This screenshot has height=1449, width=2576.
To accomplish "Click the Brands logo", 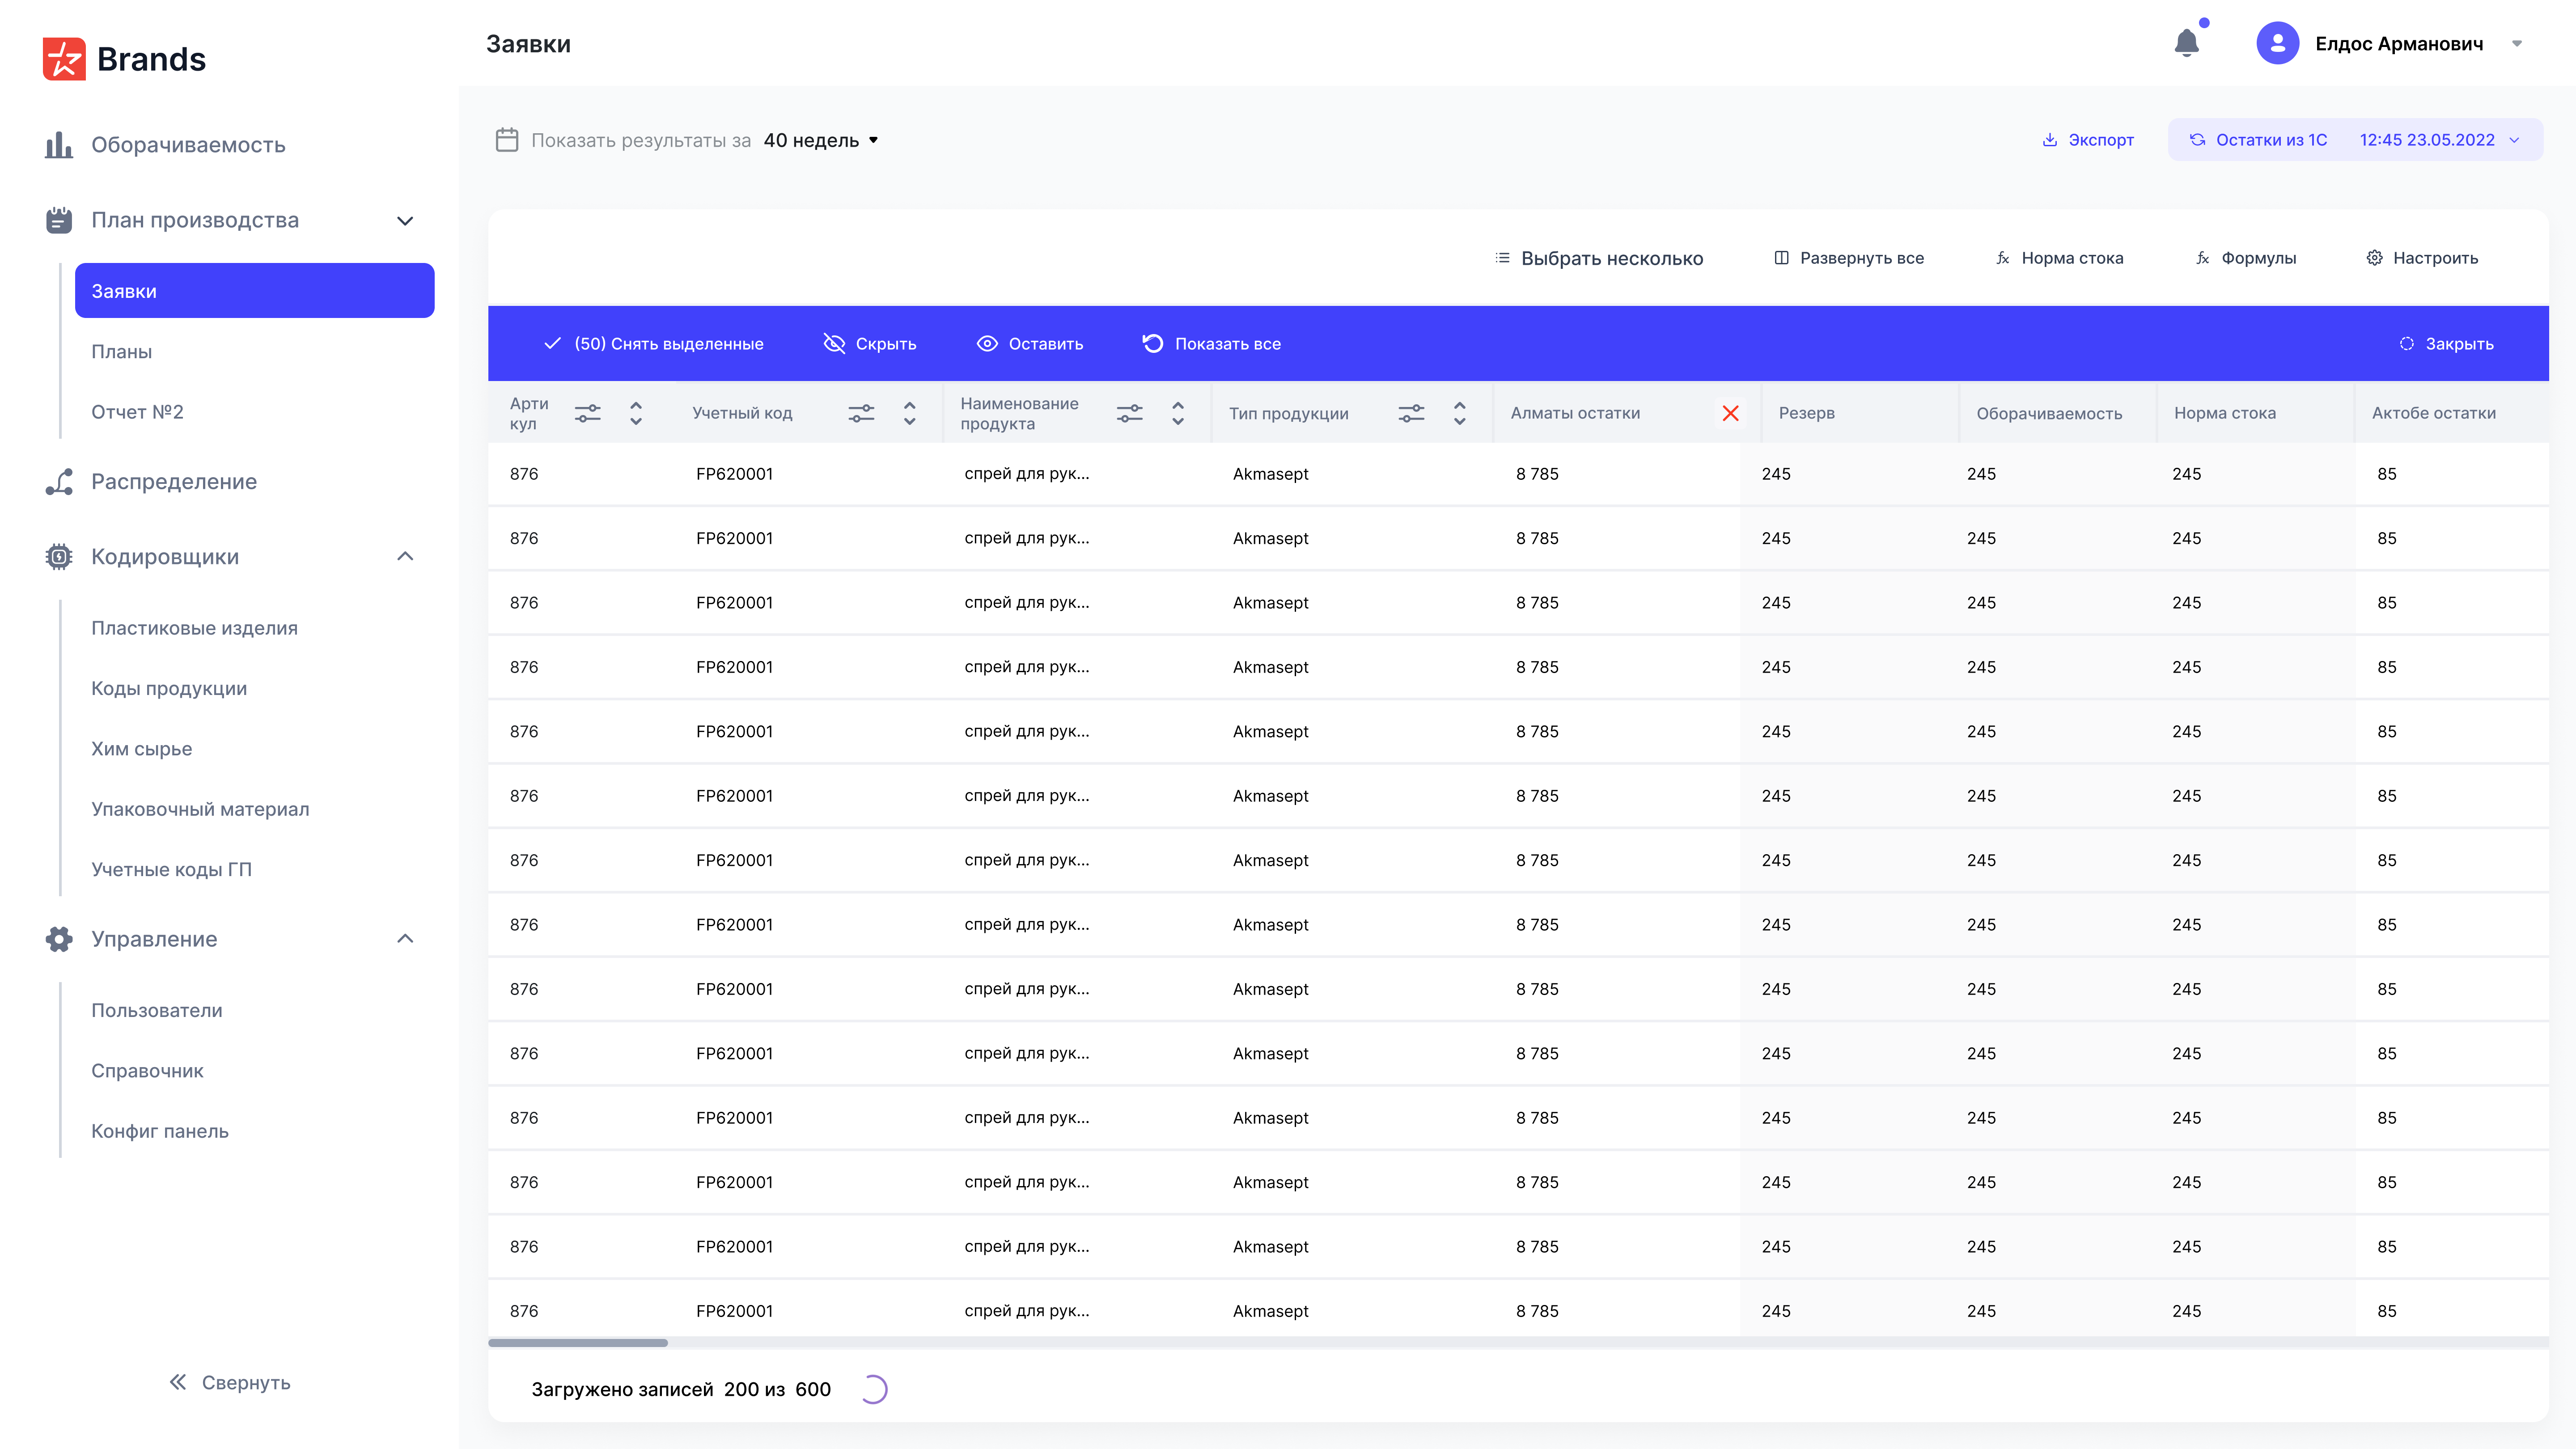I will (124, 59).
